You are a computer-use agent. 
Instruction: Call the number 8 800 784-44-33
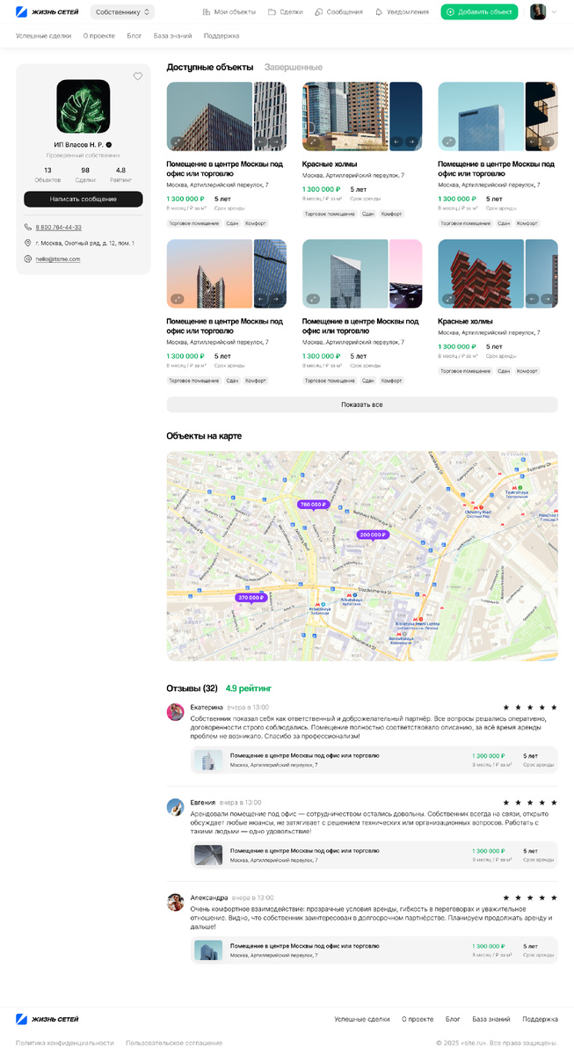59,227
